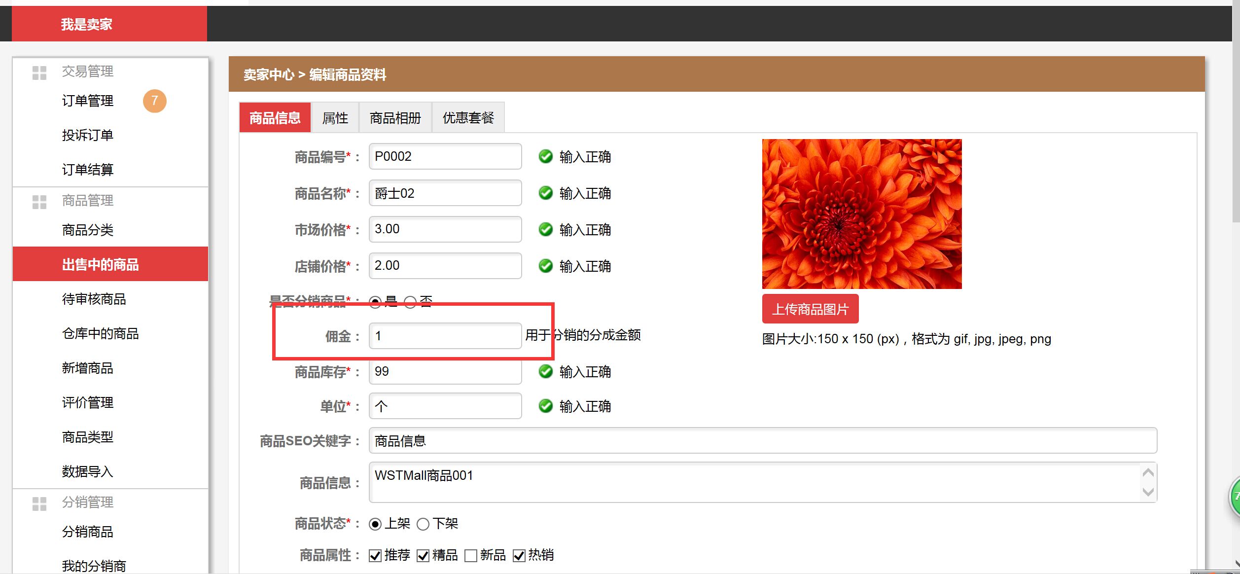The height and width of the screenshot is (574, 1240).
Task: Click the orange order count badge 7
Action: 154,101
